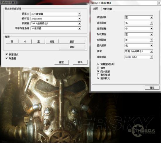The width and height of the screenshot is (161, 143).
Task: Click 確定 in the Fallout 4 選項 window
Action: pos(61,62)
